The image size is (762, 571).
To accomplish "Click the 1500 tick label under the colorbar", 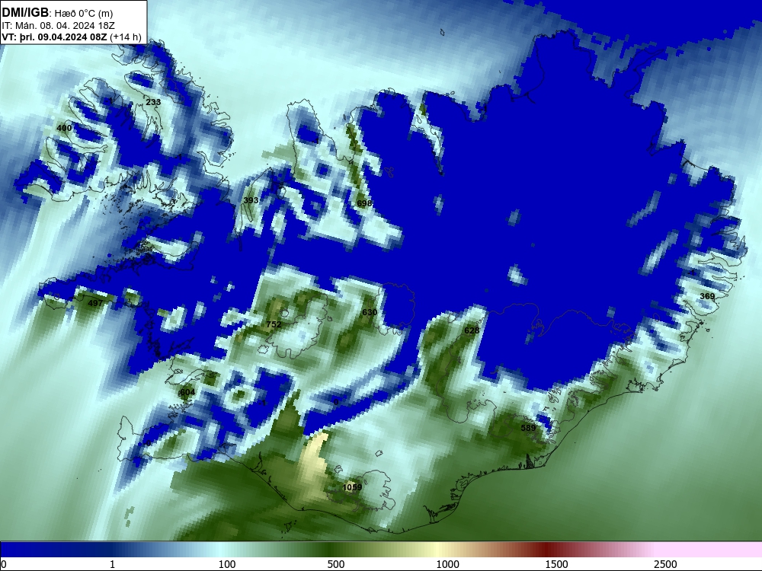I will click(x=556, y=564).
